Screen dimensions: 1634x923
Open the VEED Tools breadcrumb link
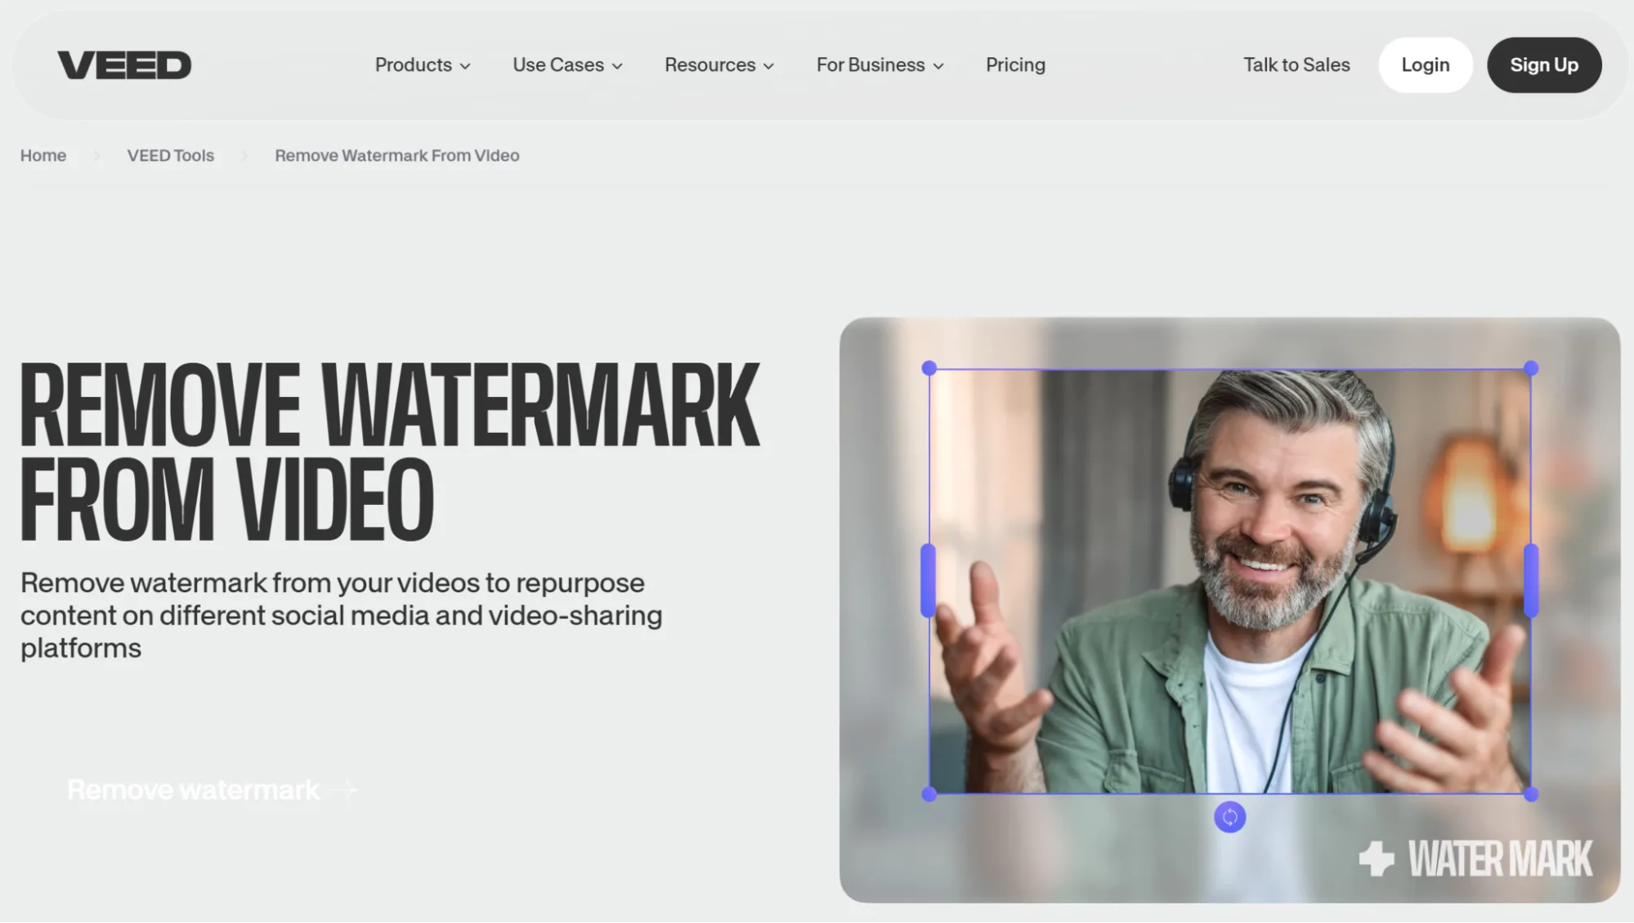(x=170, y=155)
